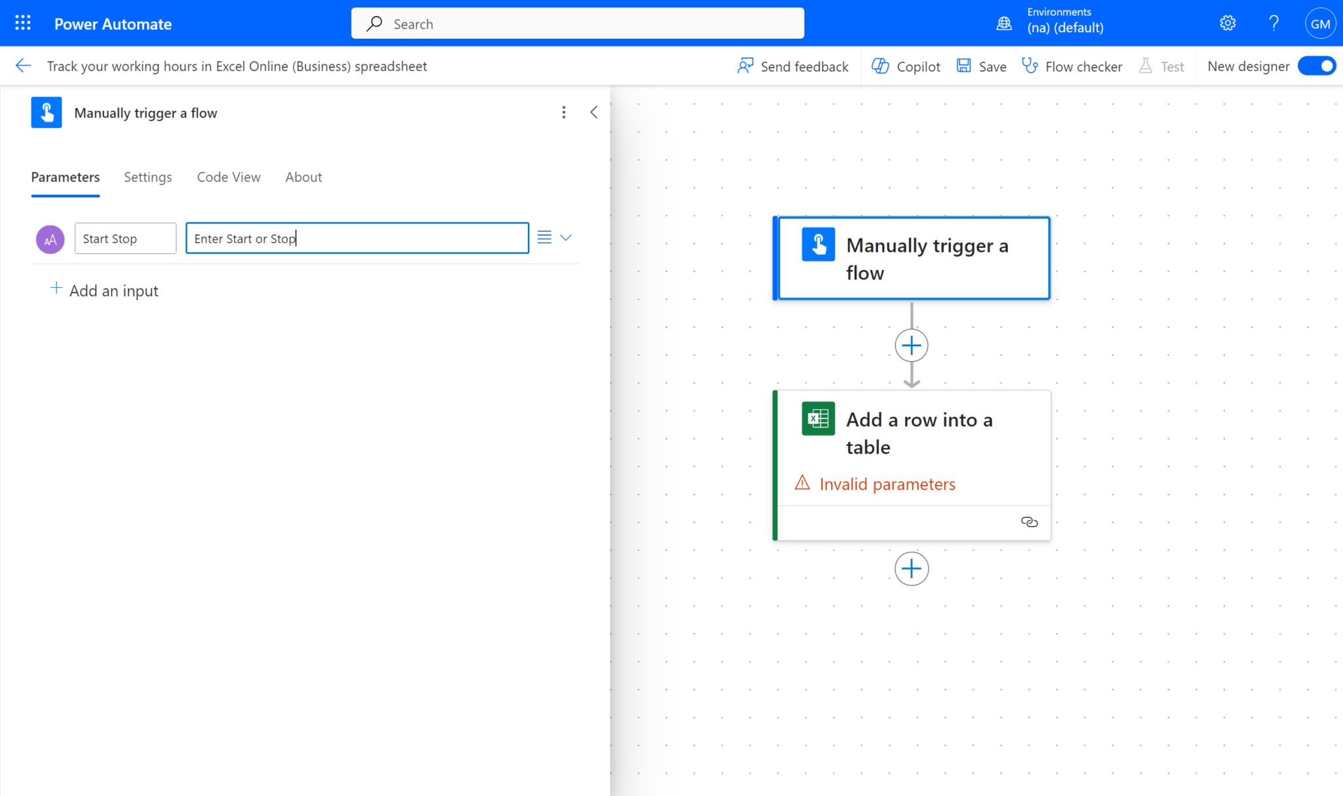
Task: Open Flow checker stethoscope icon
Action: point(1030,66)
